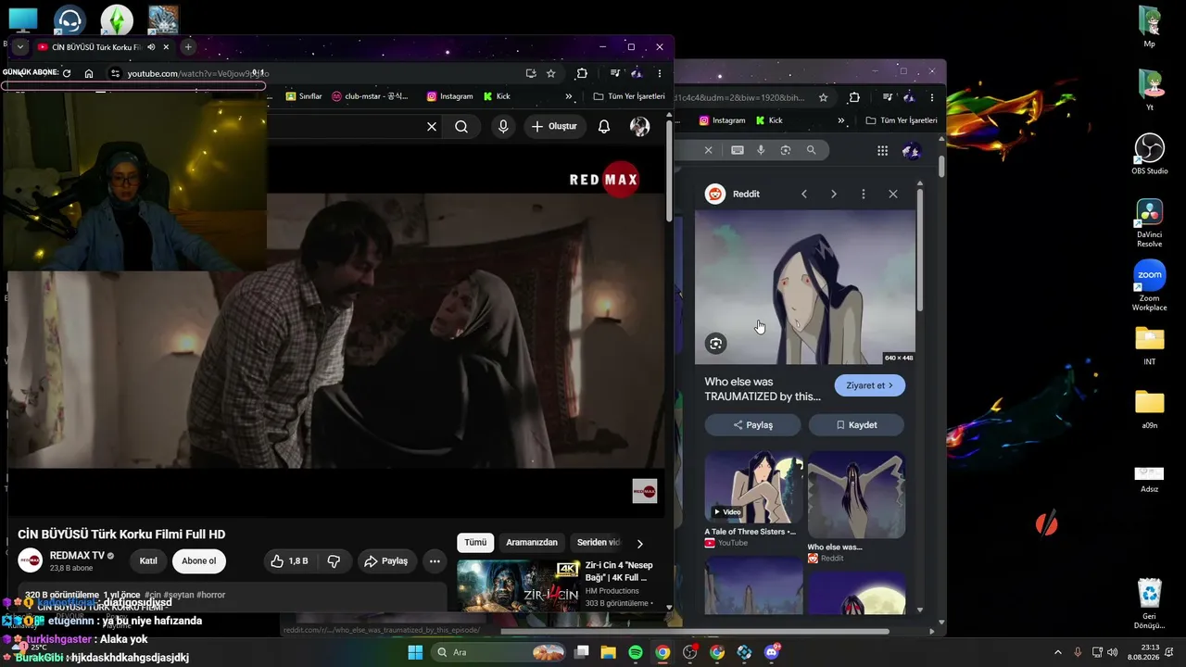Select the Zoom Workplace desktop icon
The height and width of the screenshot is (667, 1186).
pos(1150,285)
